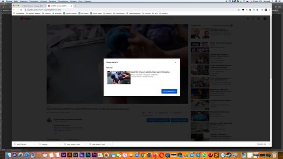Open Spotlight search in the menu bar
The height and width of the screenshot is (159, 283).
coord(272,1)
